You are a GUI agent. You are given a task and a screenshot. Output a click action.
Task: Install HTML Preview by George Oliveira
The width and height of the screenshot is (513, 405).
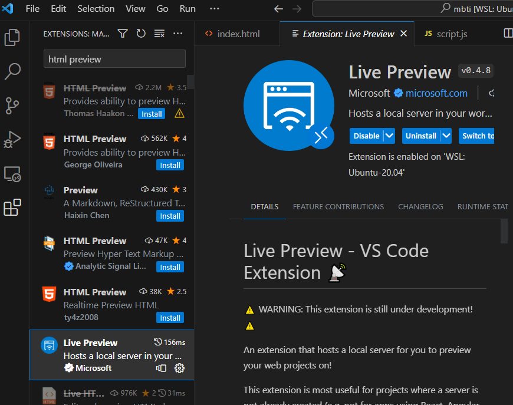170,165
